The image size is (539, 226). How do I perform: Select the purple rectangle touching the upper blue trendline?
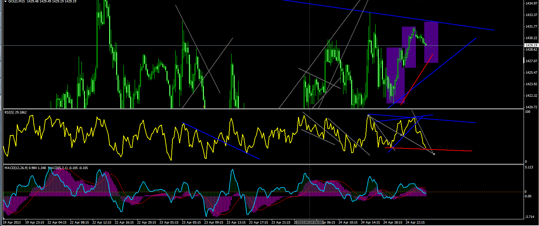(431, 42)
